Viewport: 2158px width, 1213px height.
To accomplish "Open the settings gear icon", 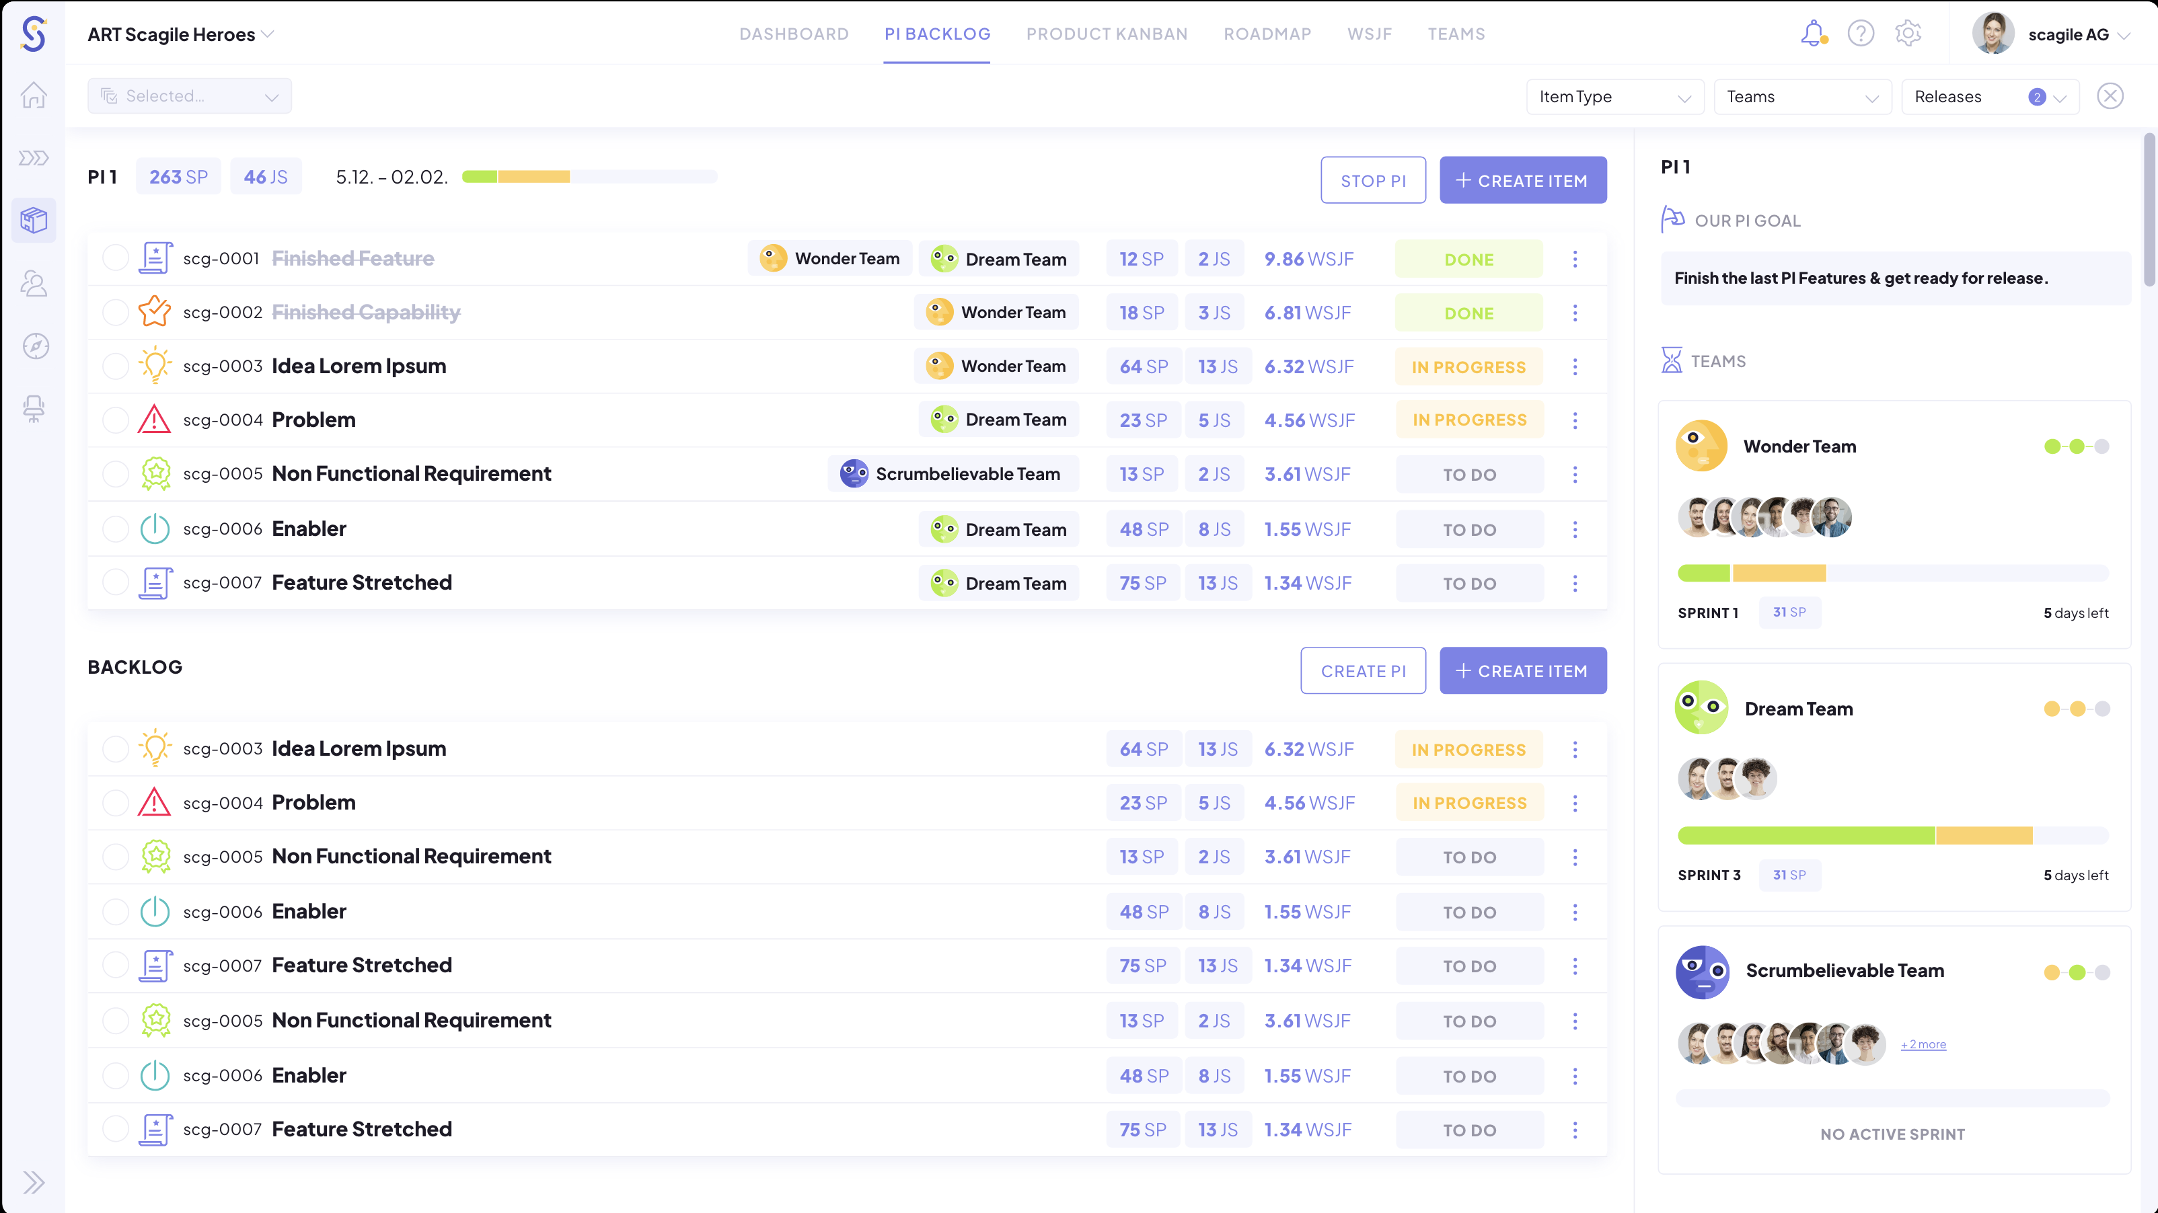I will coord(1908,34).
